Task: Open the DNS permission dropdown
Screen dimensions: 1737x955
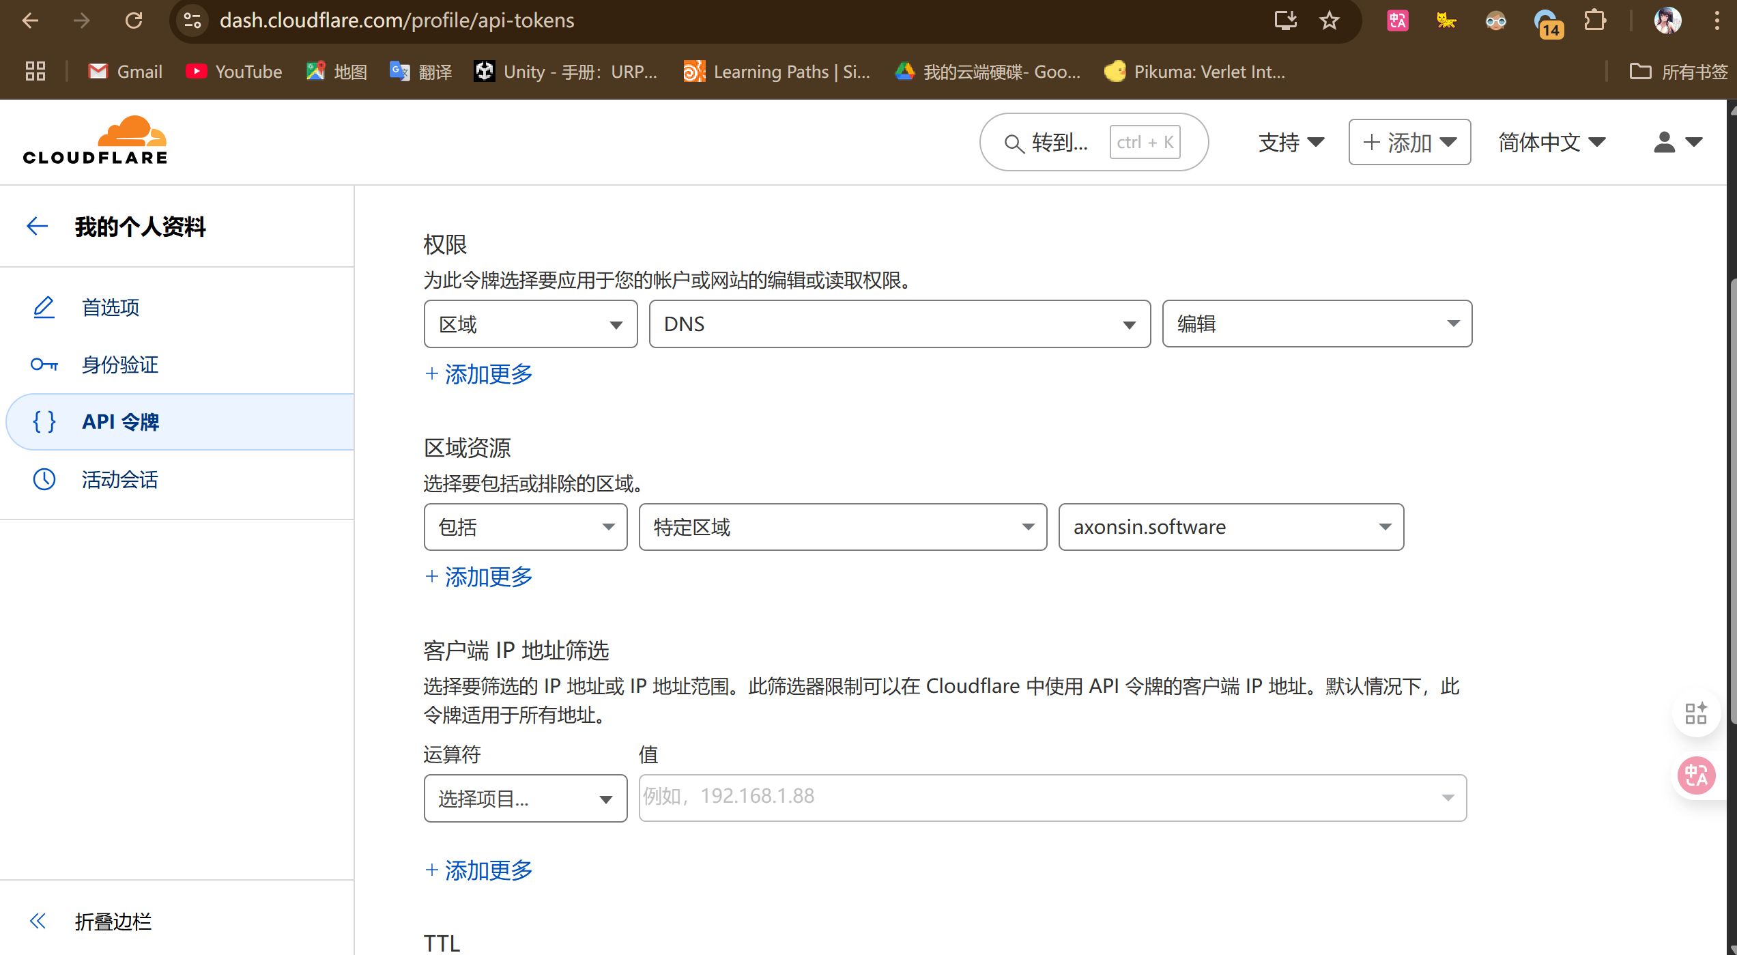Action: coord(899,324)
